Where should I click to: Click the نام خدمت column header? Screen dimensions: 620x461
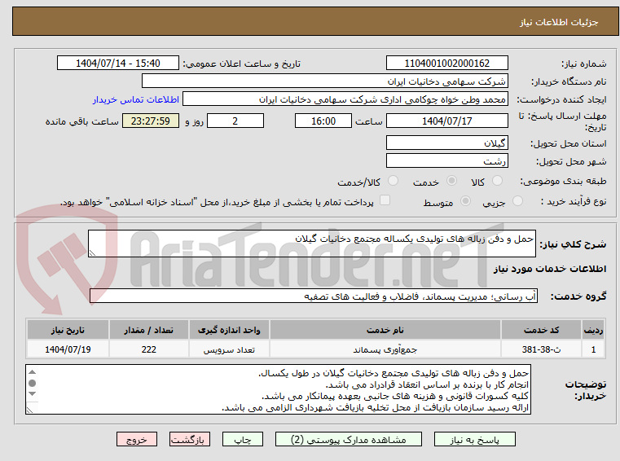coord(385,330)
